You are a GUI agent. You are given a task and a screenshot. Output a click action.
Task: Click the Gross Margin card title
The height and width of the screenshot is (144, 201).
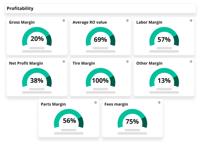(x=22, y=22)
